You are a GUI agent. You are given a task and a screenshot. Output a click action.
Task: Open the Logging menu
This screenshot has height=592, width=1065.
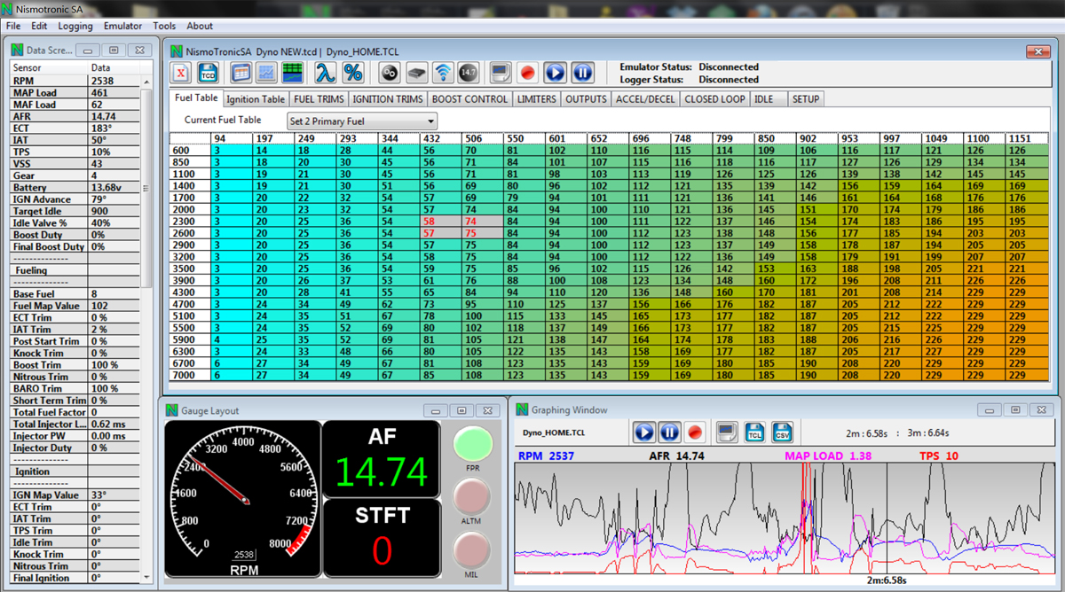pos(75,26)
